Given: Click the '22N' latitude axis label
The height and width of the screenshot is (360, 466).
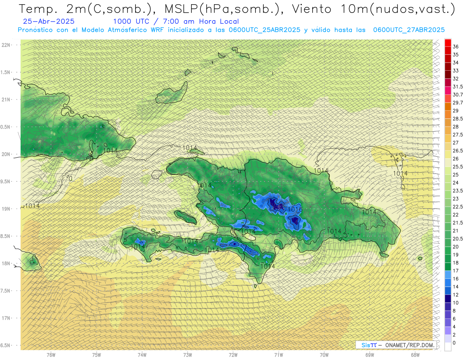Looking at the screenshot, I should coord(5,45).
